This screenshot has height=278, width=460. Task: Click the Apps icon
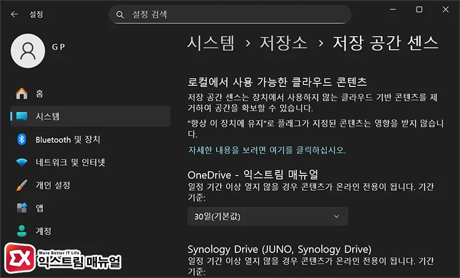click(x=21, y=208)
